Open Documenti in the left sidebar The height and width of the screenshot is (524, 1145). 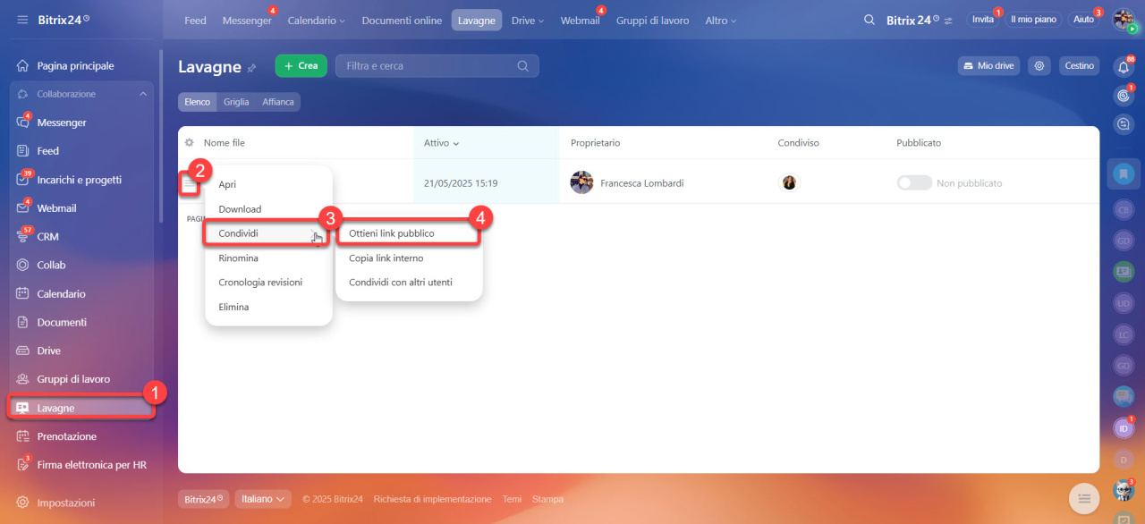point(62,322)
